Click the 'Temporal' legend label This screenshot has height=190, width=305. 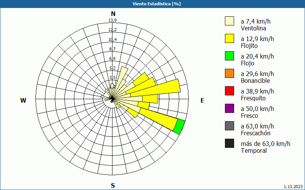[254, 150]
